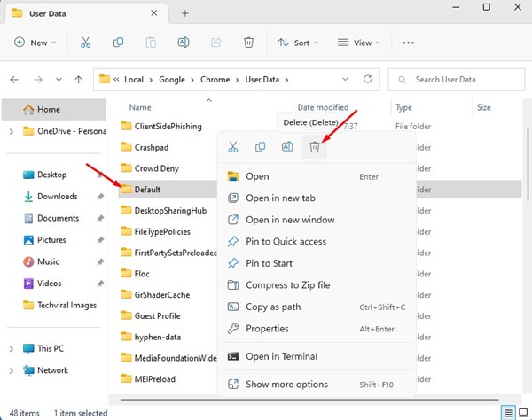Screen dimensions: 532x420
Task: Click the pin icon next to Music
Action: click(100, 261)
